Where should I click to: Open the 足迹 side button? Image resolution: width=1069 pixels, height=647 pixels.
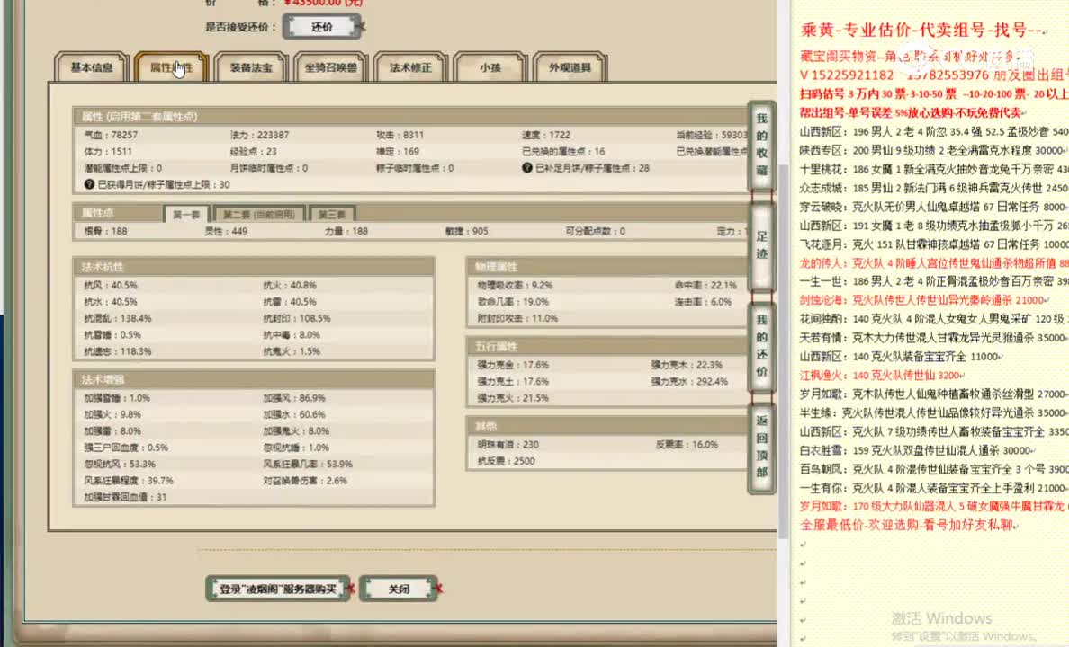point(761,245)
